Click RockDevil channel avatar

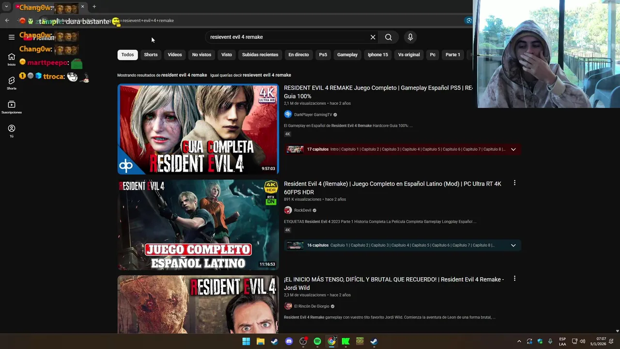288,210
